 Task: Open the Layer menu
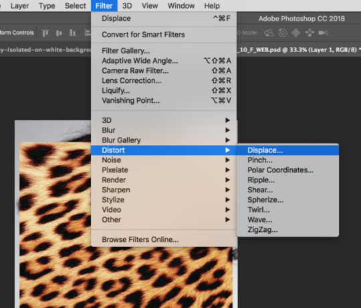[x=19, y=6]
